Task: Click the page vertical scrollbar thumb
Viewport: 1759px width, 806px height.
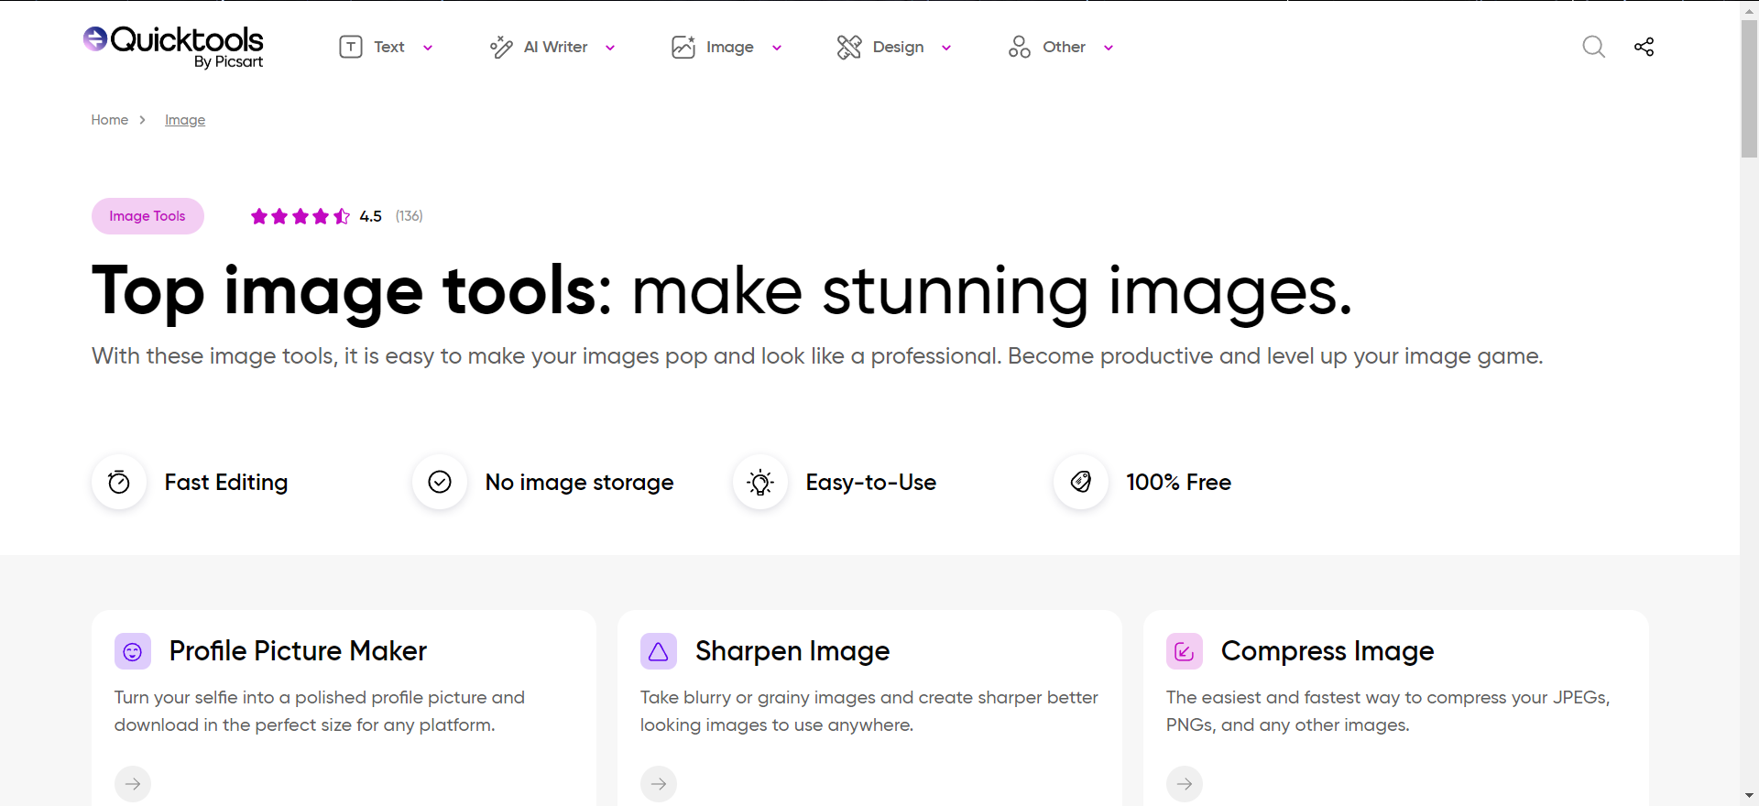Action: [1749, 87]
